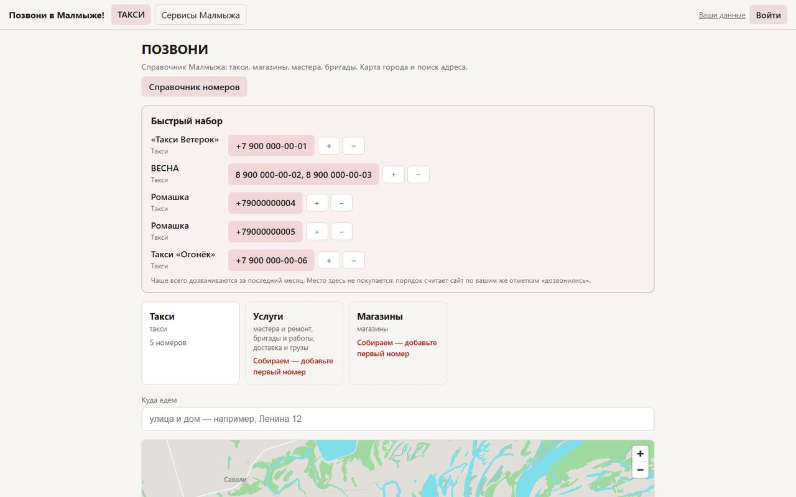Click minus button in the ВЕСНА row
The height and width of the screenshot is (497, 796).
tap(419, 175)
